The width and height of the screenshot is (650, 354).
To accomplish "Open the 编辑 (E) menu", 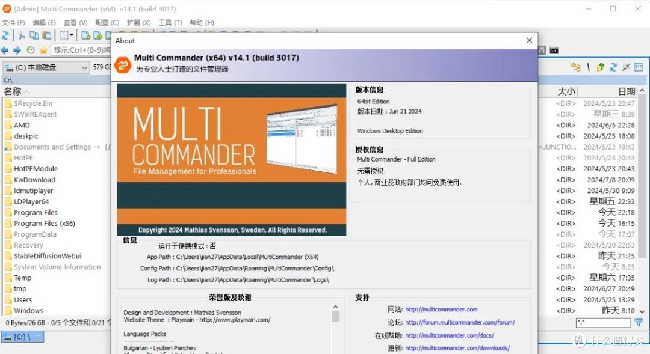I will pyautogui.click(x=44, y=22).
